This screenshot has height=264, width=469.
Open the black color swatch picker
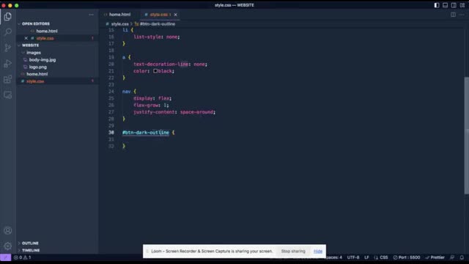(155, 71)
